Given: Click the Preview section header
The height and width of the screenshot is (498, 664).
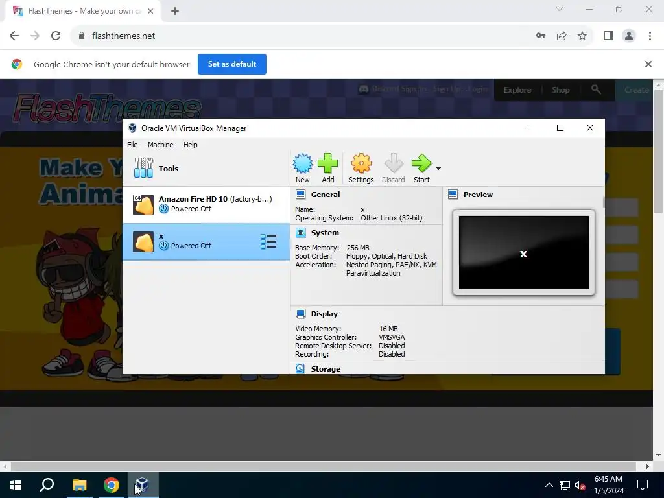Looking at the screenshot, I should (478, 195).
